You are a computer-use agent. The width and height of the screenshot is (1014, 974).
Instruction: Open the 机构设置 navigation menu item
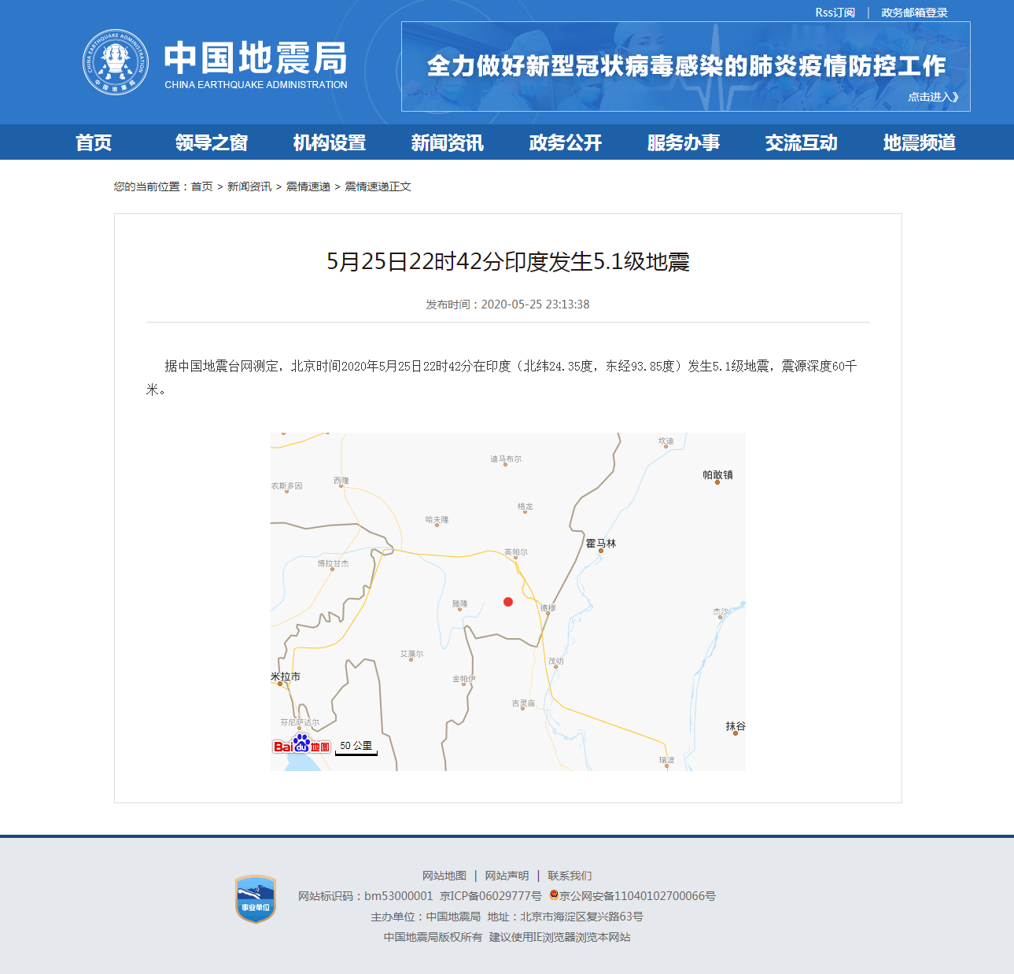[330, 142]
